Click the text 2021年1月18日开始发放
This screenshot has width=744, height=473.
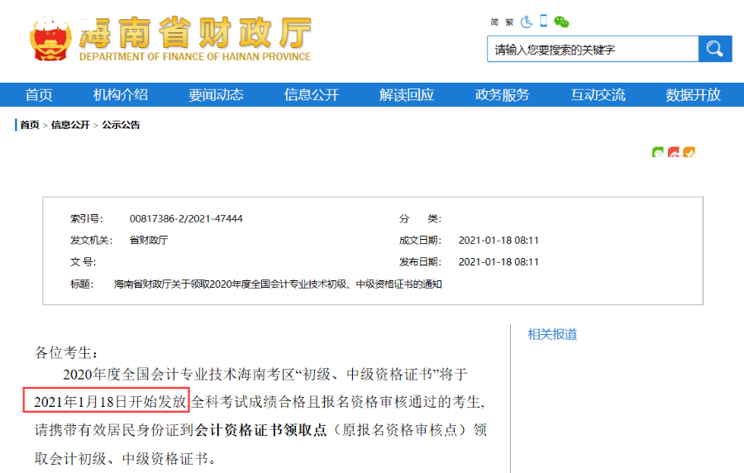pyautogui.click(x=110, y=402)
